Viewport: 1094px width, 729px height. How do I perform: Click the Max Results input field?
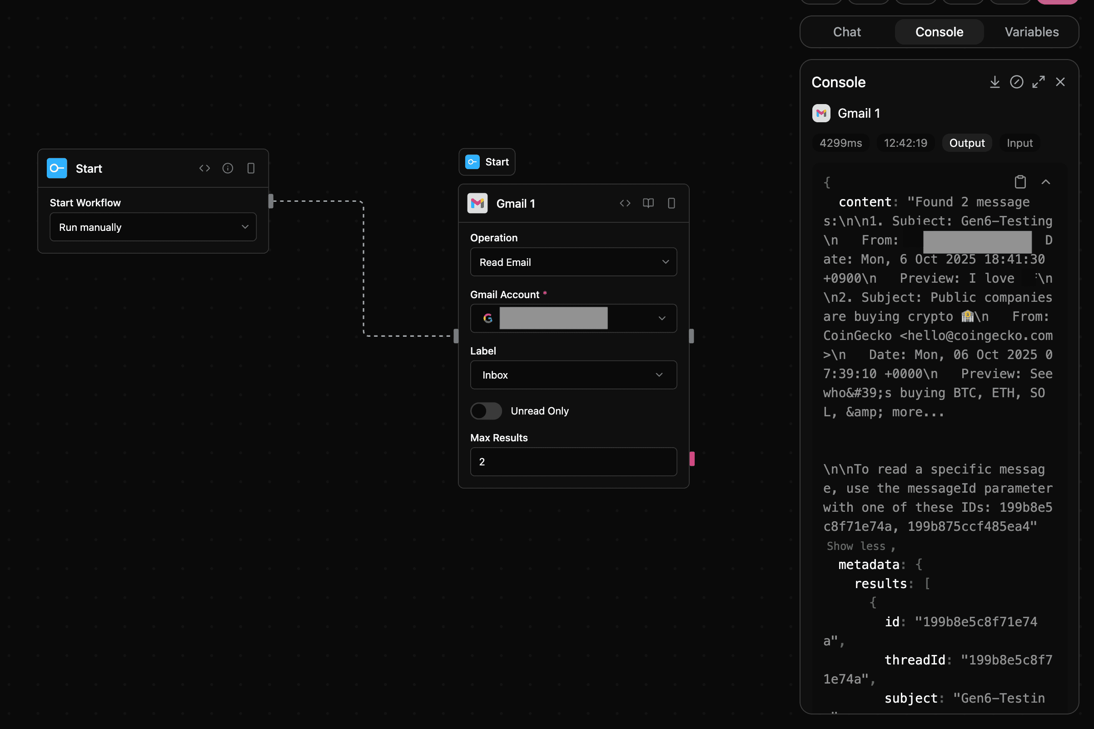click(x=573, y=462)
